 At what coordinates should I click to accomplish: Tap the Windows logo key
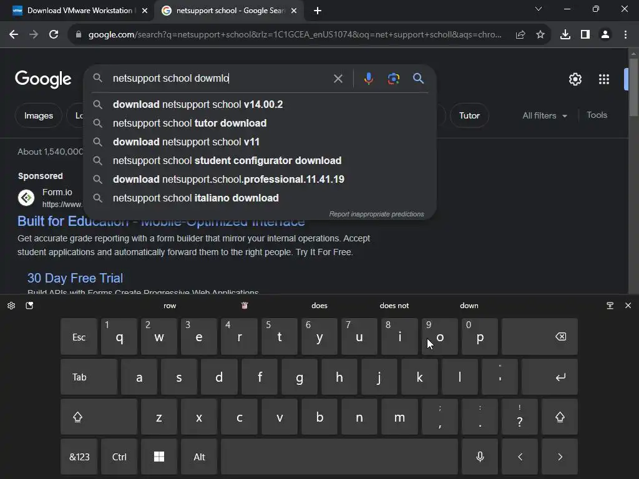[159, 457]
